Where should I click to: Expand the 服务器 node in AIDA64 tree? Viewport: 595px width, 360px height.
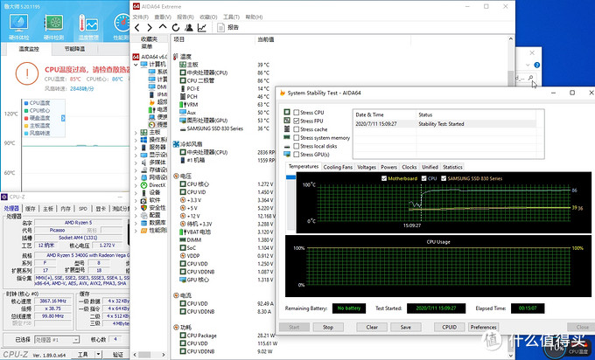[136, 148]
